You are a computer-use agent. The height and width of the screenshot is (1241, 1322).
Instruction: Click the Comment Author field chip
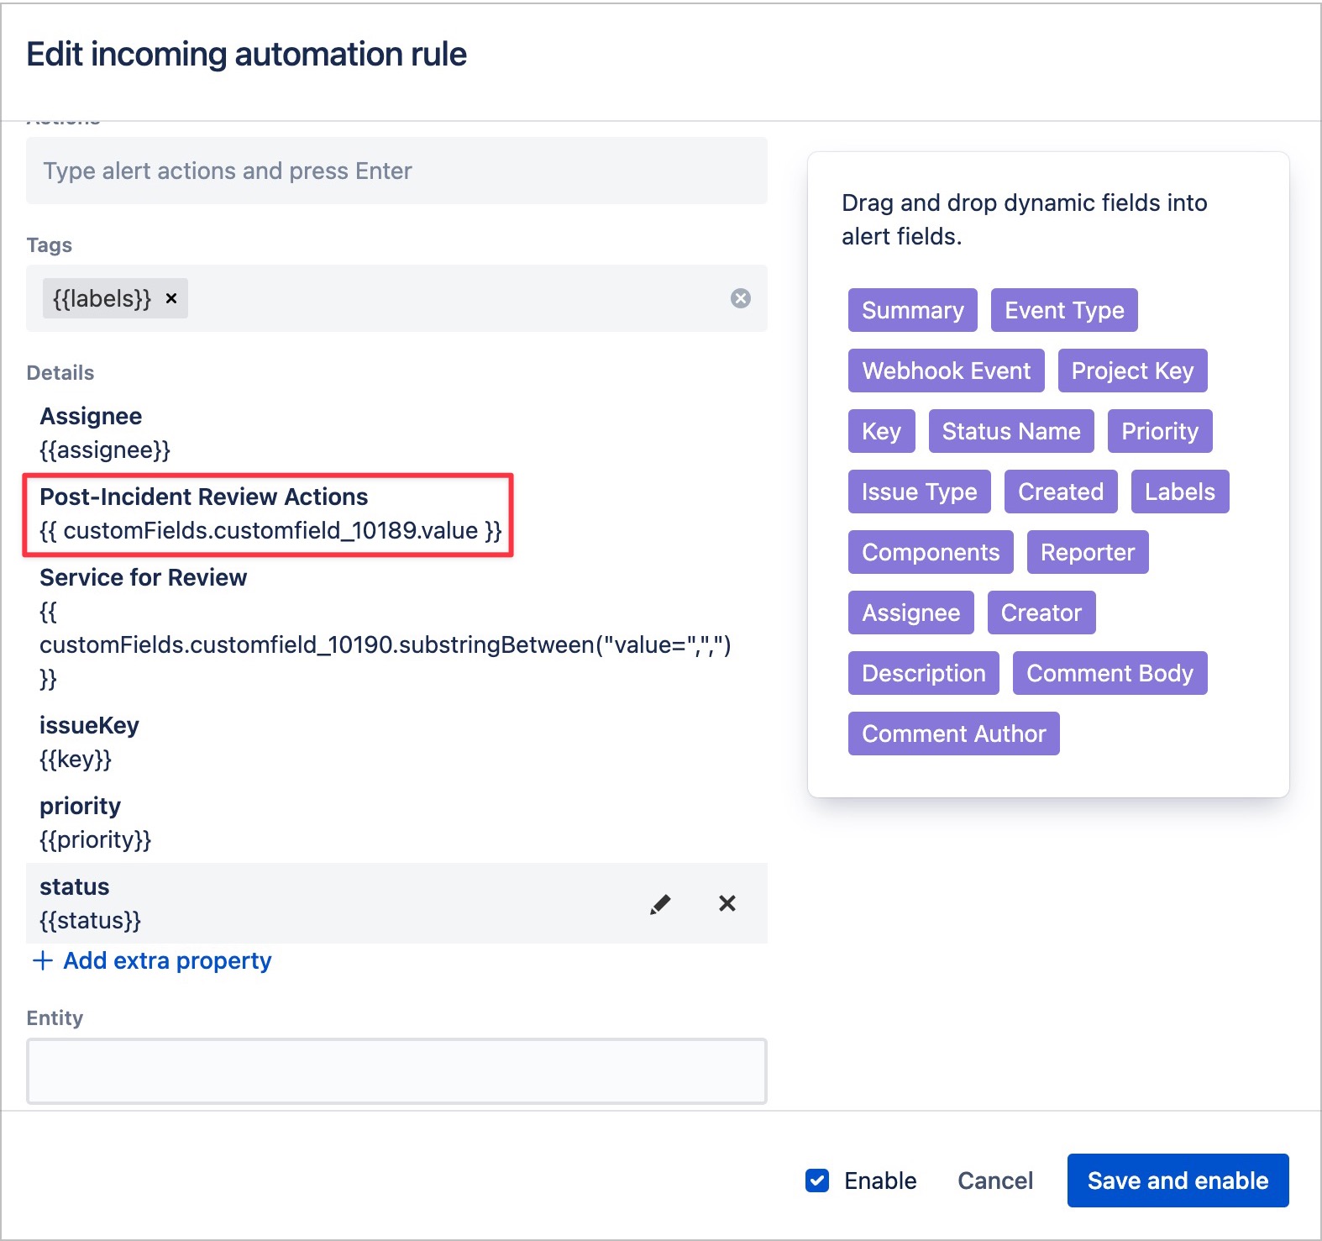[x=953, y=734]
